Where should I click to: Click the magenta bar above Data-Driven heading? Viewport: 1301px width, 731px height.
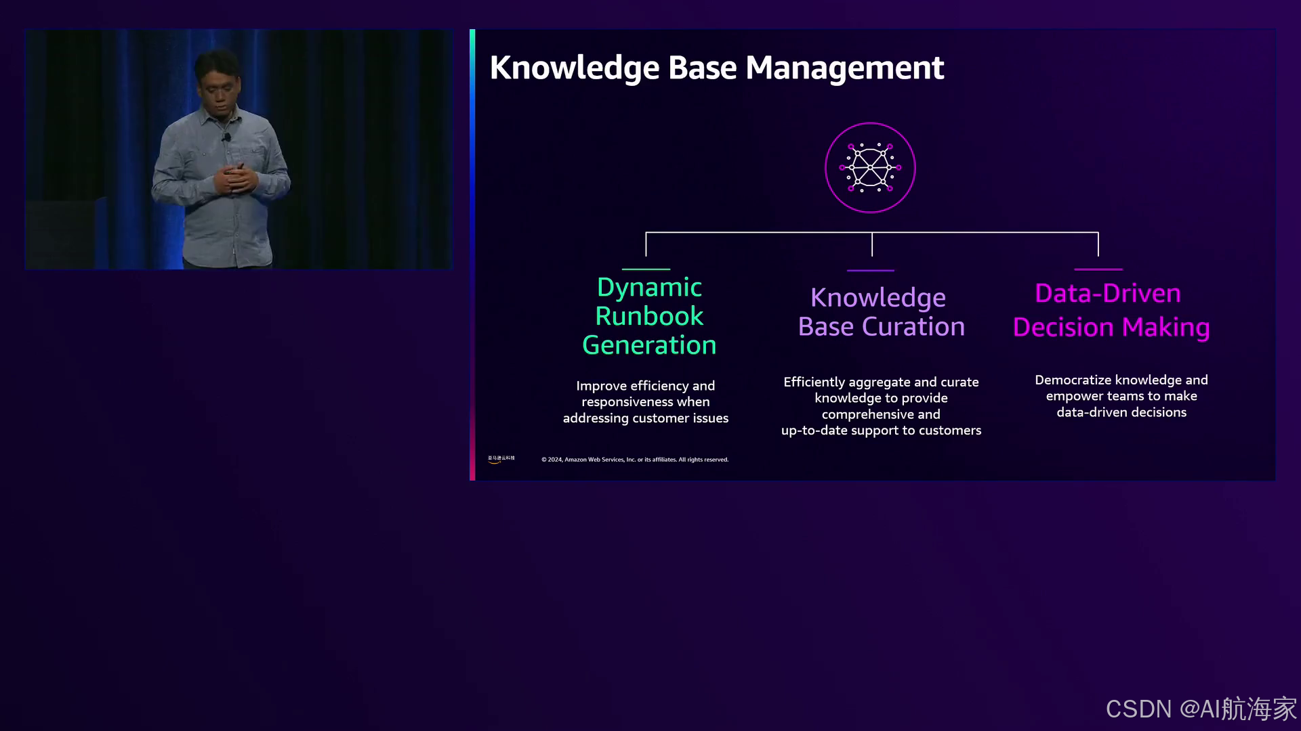[1098, 269]
